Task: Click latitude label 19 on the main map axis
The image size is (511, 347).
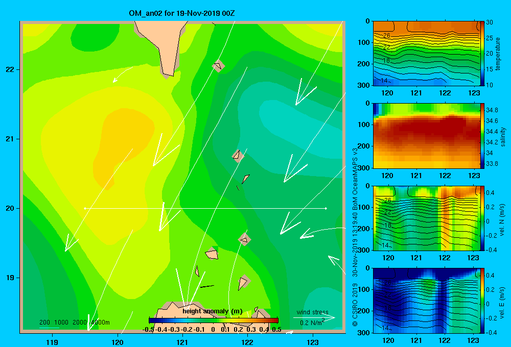Action: 10,278
